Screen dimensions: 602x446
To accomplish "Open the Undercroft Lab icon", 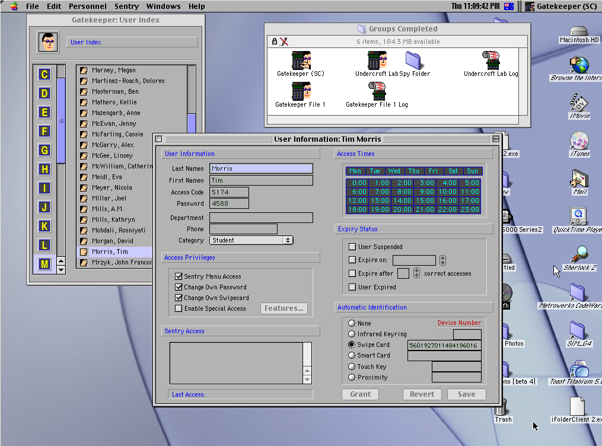I will (x=377, y=60).
